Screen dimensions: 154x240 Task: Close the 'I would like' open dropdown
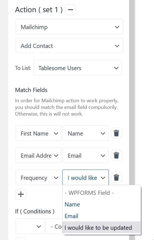click(85, 178)
